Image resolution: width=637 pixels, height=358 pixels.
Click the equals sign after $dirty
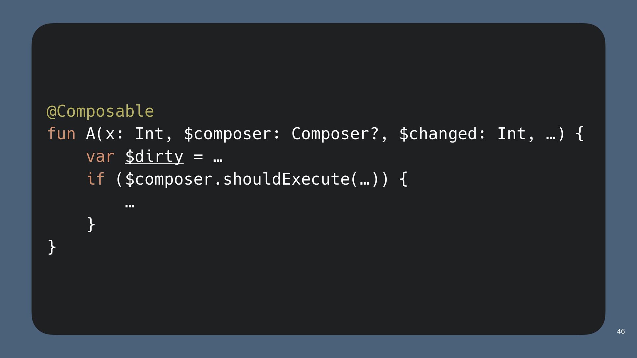(x=198, y=156)
